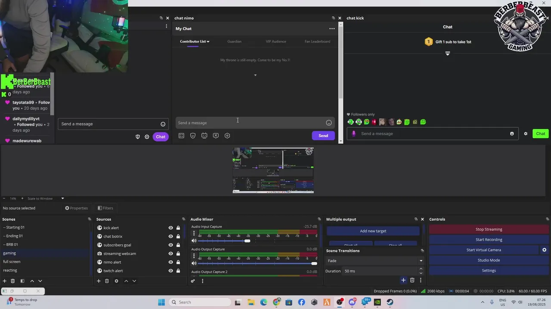Screen dimensions: 551x309
Task: Open emote picker in the kick chat message box
Action: [512, 133]
